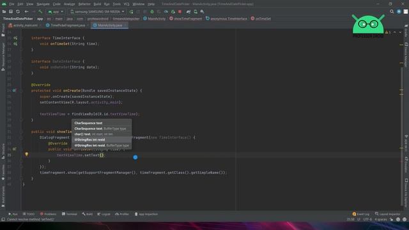Click the Back navigation arrow
The width and height of the screenshot is (409, 230).
pos(26,11)
